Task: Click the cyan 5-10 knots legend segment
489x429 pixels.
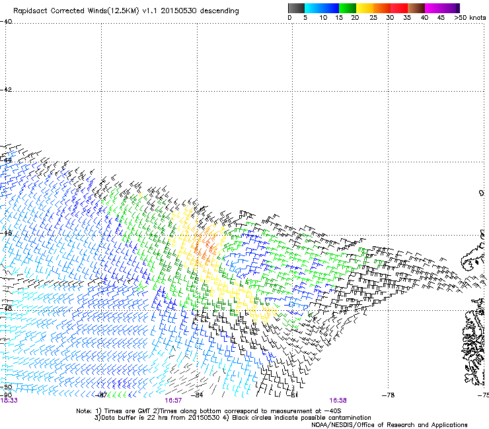Action: [x=313, y=8]
